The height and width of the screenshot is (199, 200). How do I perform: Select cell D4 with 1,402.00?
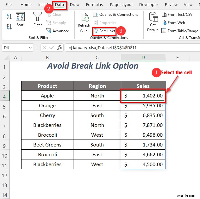point(143,96)
